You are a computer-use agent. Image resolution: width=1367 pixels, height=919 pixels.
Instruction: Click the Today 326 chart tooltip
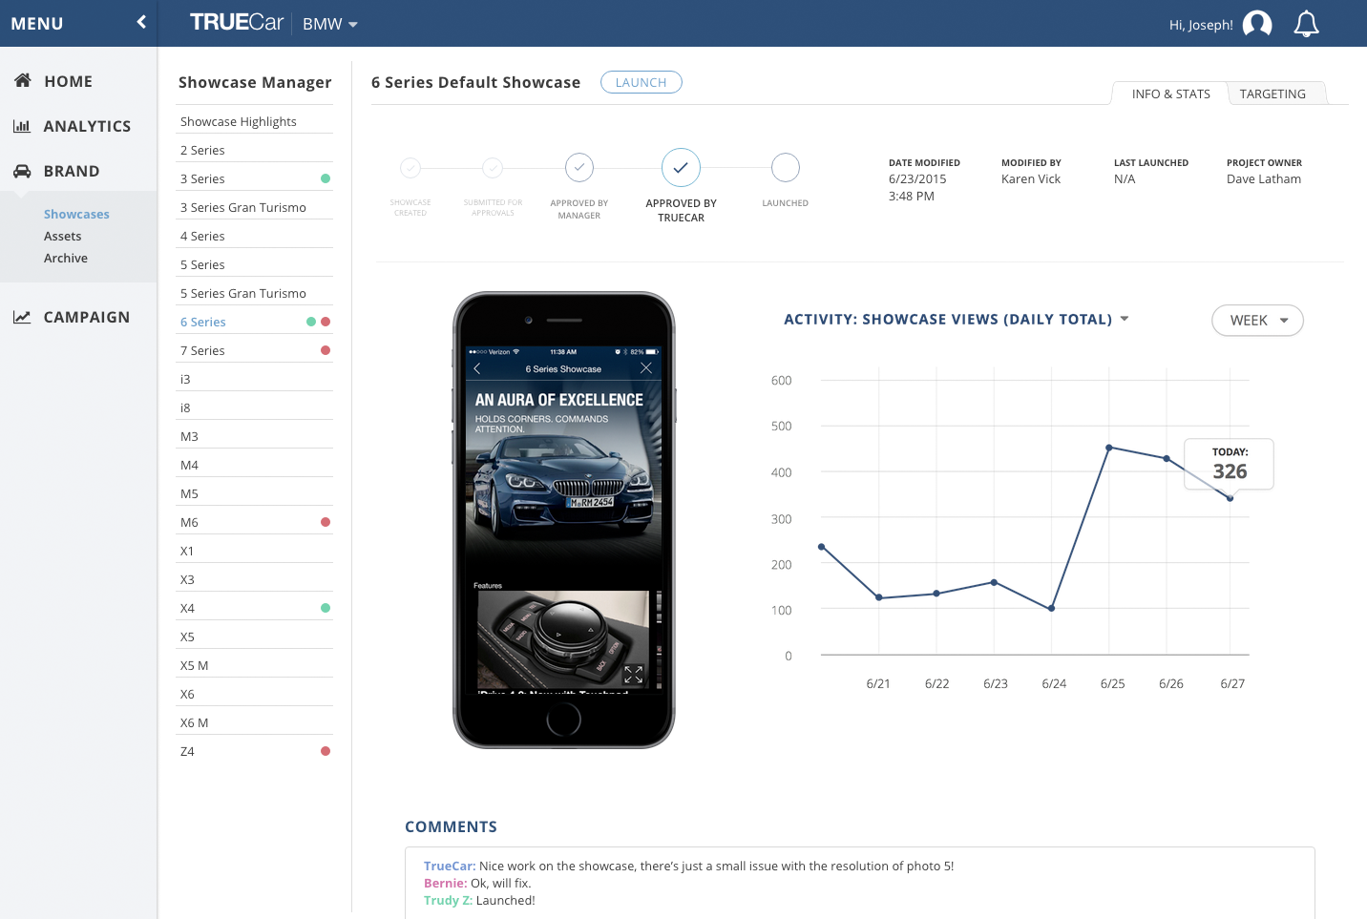(1230, 464)
